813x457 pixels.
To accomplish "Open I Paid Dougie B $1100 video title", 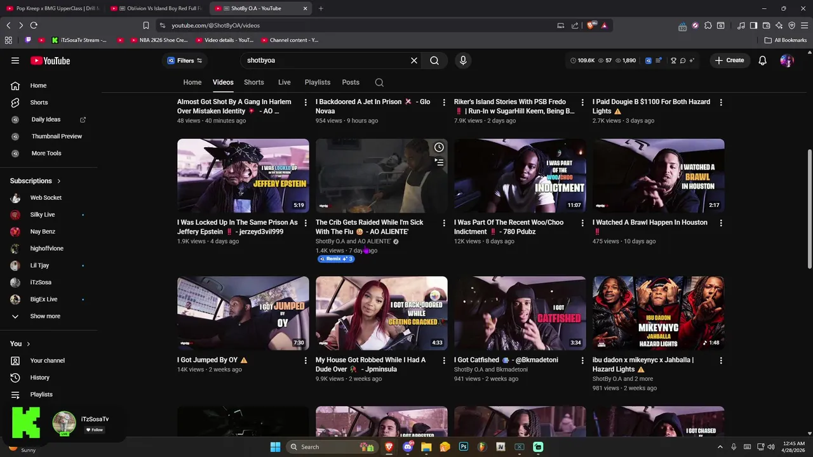I will tap(651, 106).
